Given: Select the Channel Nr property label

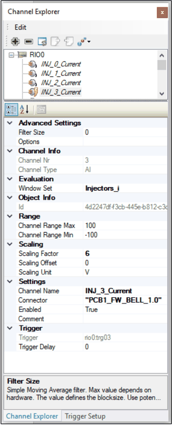Looking at the screenshot, I should [x=34, y=160].
